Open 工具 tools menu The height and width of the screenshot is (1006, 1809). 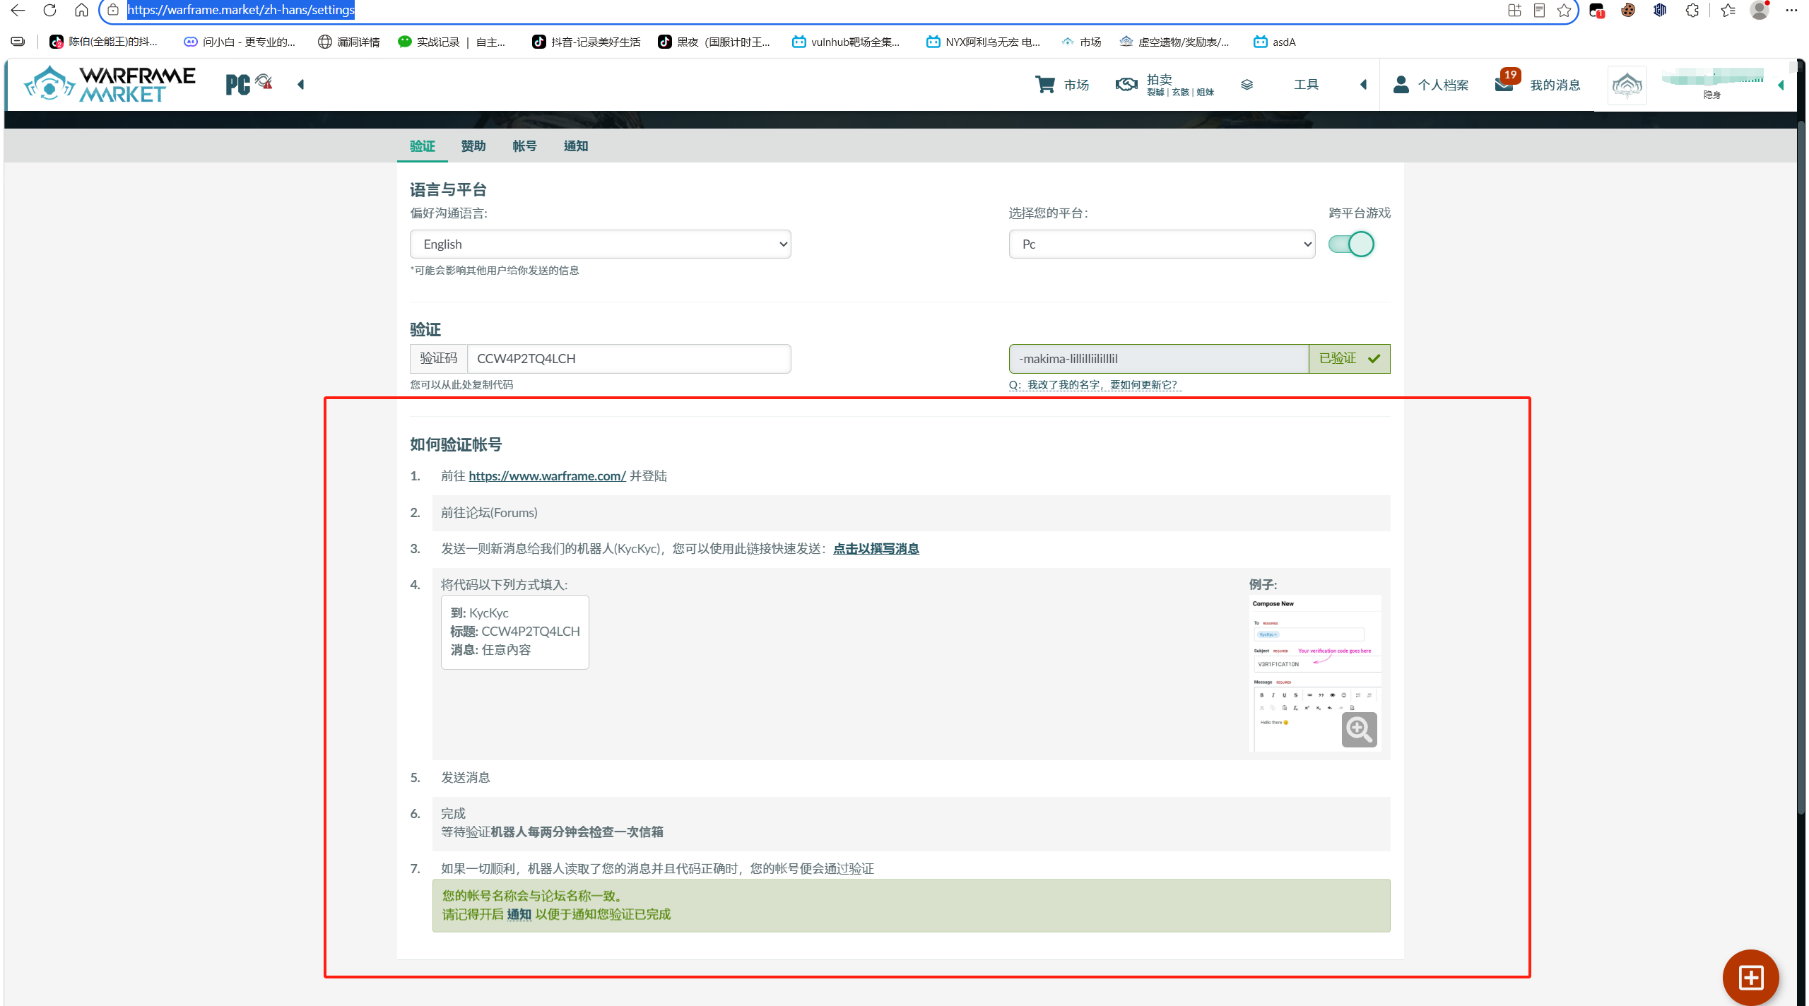1306,85
